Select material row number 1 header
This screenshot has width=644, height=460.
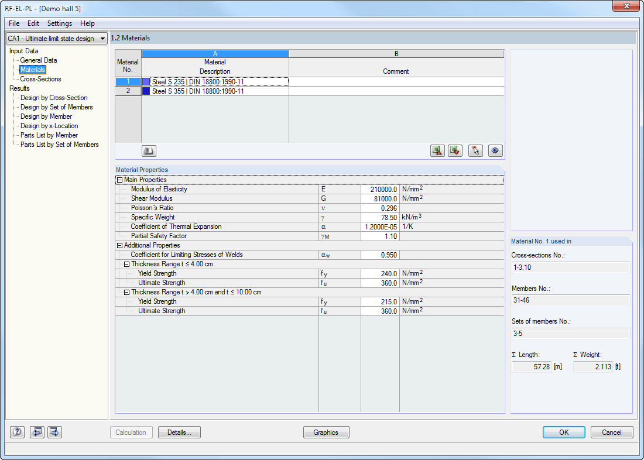click(128, 82)
